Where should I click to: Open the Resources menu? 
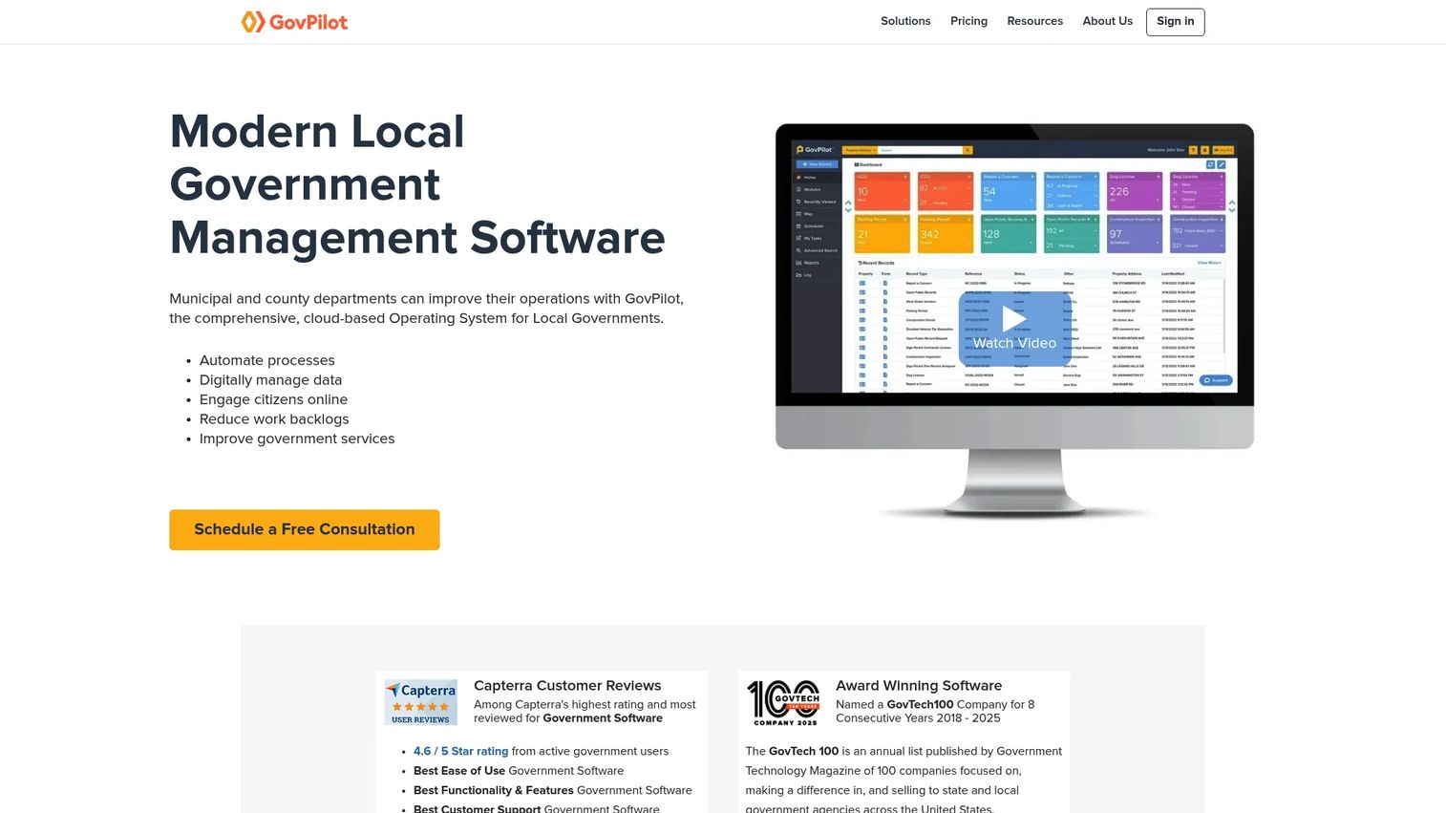tap(1034, 21)
